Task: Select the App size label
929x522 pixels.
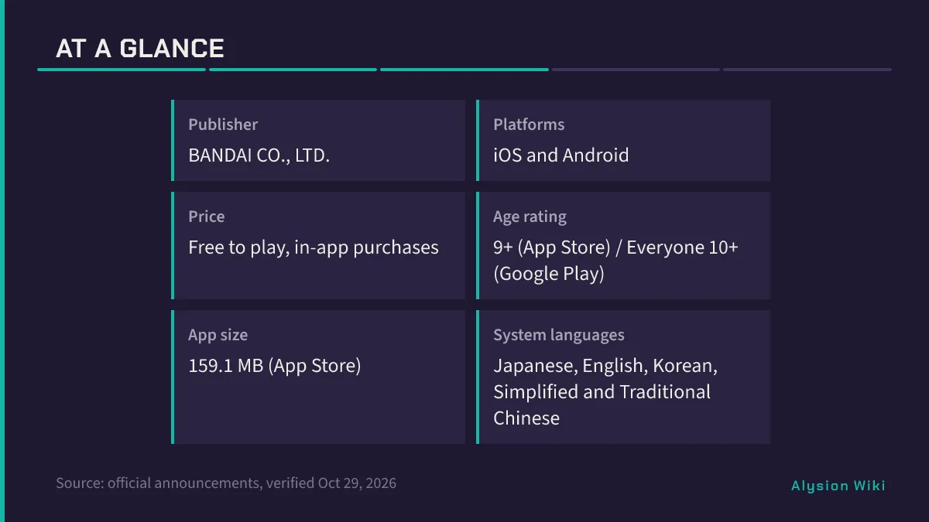Action: click(x=218, y=335)
